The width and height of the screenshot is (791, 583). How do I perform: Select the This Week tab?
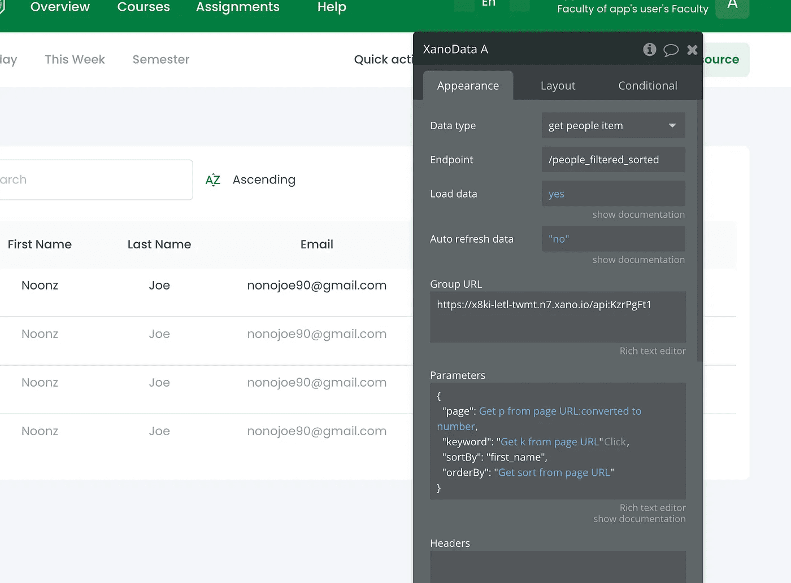click(75, 60)
